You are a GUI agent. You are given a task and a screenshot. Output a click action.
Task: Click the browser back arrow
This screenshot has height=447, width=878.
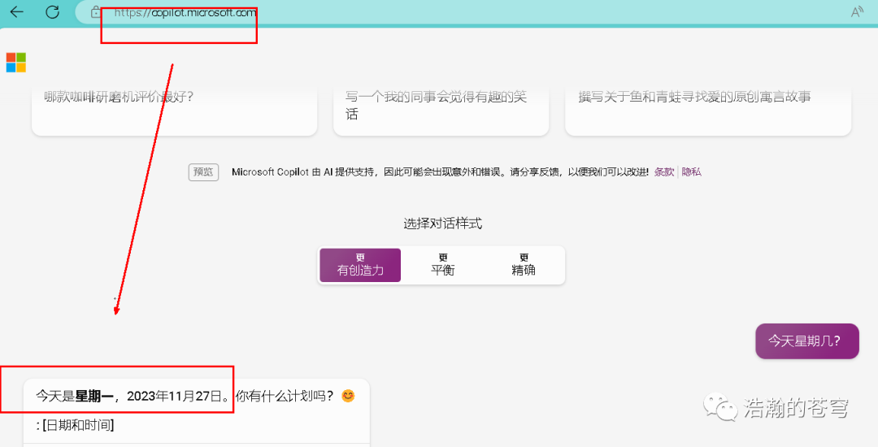pyautogui.click(x=17, y=11)
